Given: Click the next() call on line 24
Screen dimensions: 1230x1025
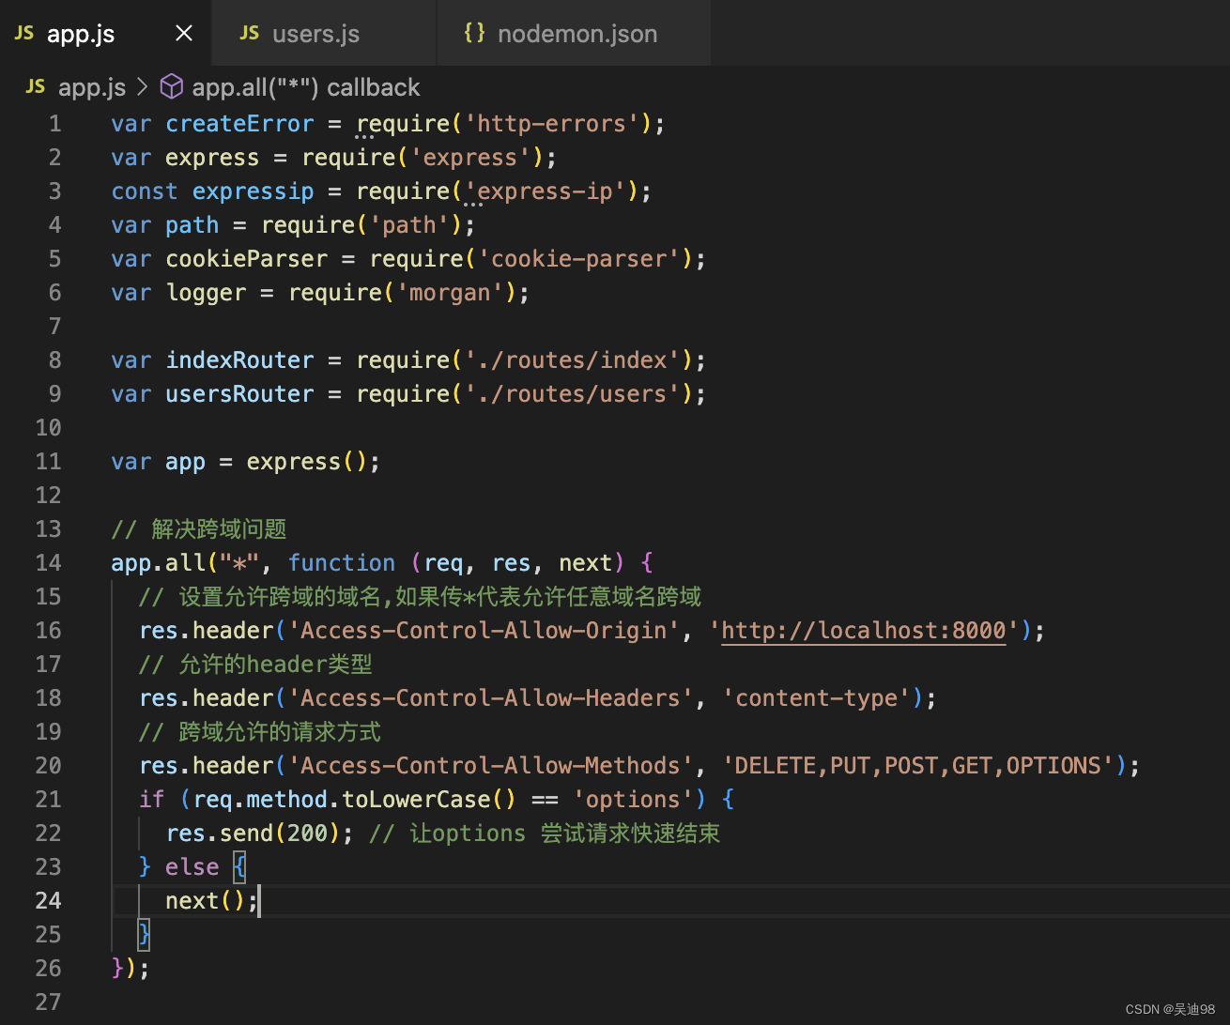Looking at the screenshot, I should tap(206, 901).
